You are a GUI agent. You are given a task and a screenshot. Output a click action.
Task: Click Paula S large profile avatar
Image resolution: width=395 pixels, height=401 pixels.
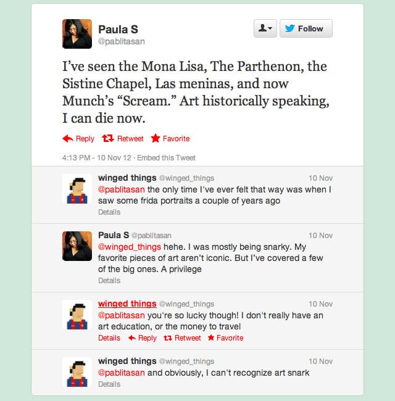coord(77,33)
